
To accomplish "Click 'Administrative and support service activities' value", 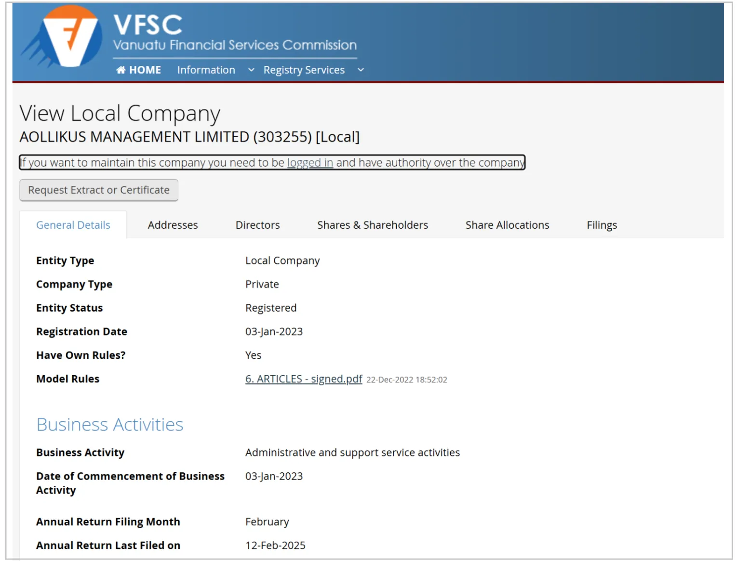I will click(x=353, y=453).
